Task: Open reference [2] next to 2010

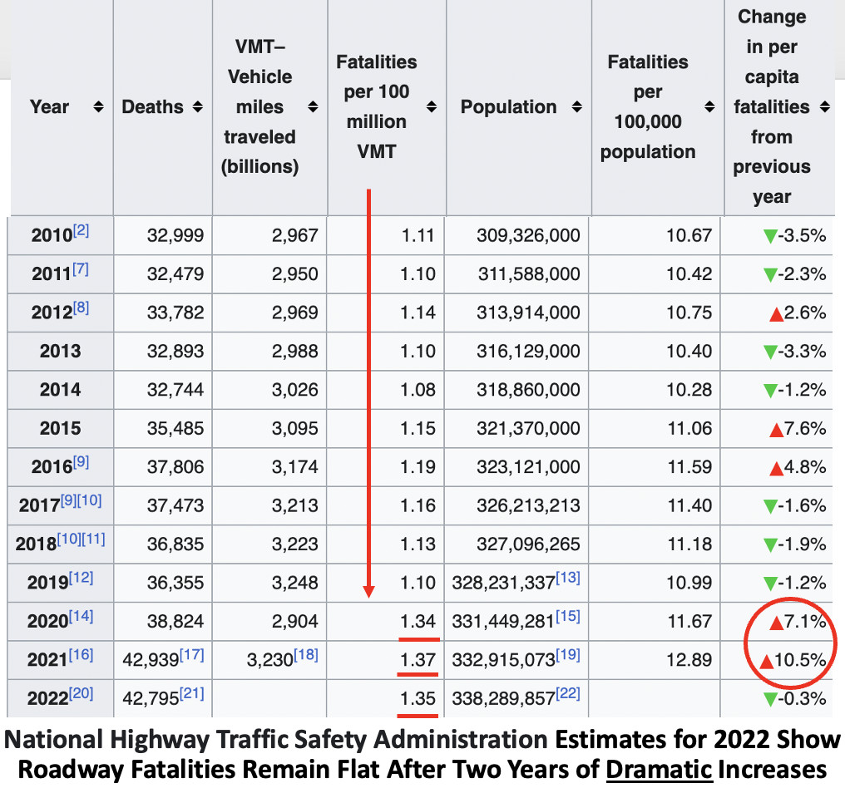Action: coord(81,231)
